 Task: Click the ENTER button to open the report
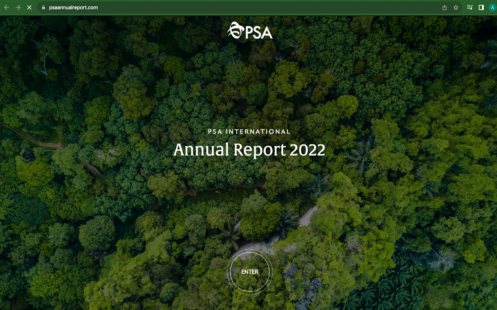coord(250,272)
